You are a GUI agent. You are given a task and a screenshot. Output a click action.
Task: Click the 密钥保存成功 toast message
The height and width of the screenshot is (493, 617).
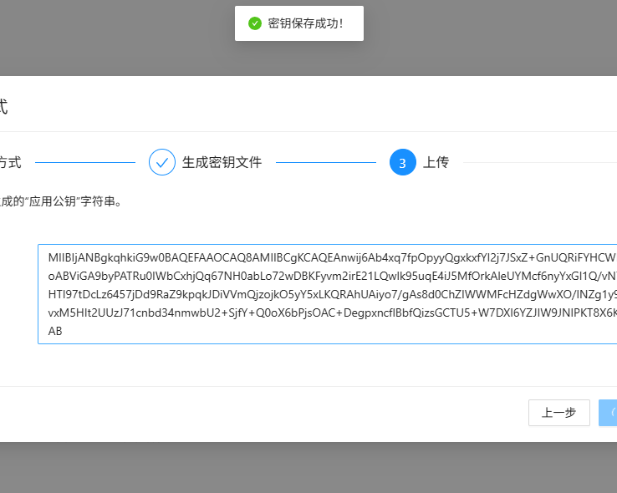tap(304, 23)
